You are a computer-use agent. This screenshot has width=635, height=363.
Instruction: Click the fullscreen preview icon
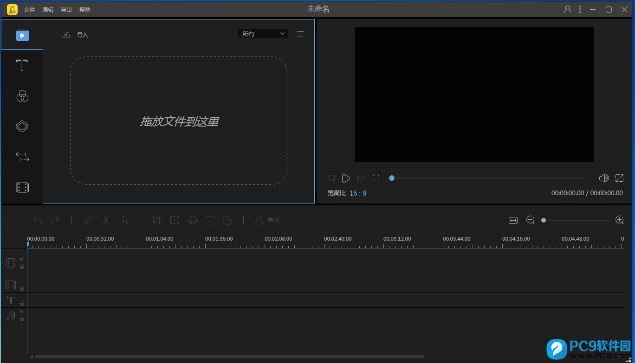click(x=619, y=178)
